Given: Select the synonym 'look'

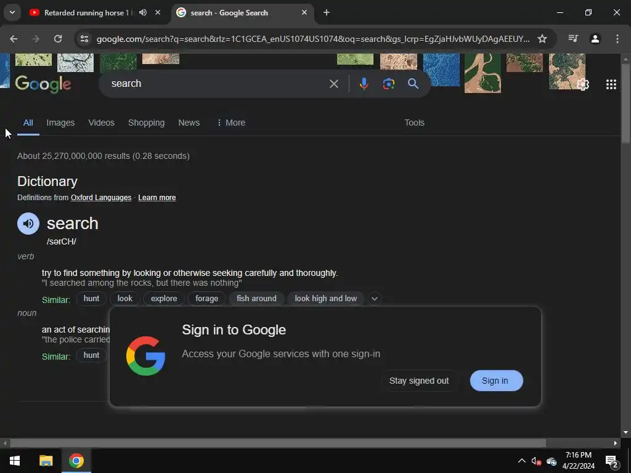Looking at the screenshot, I should pos(124,299).
